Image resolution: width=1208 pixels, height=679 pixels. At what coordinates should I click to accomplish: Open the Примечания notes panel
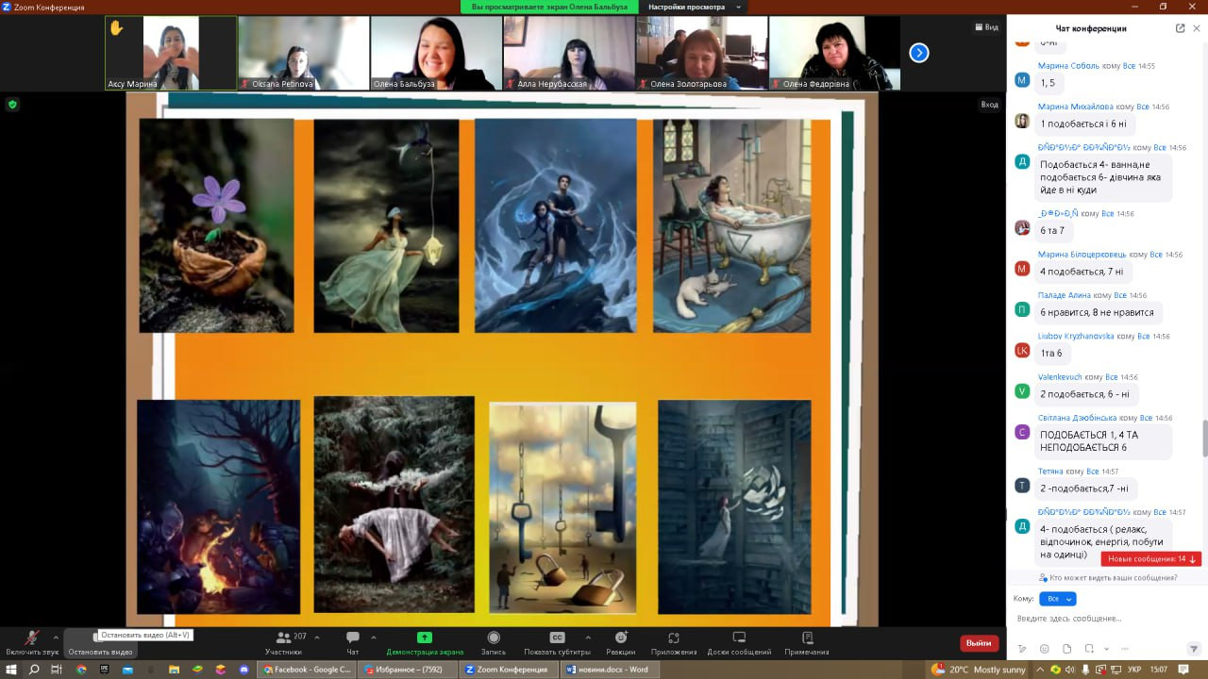coord(807,642)
